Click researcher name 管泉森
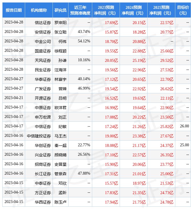This screenshot has width=191, height=209. [61, 174]
